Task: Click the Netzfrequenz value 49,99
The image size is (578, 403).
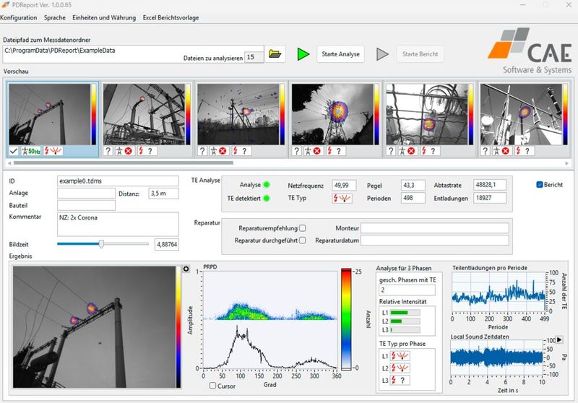Action: [344, 186]
